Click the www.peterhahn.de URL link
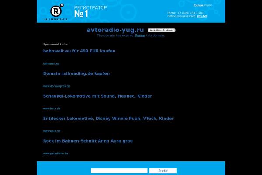262x175 pixels. click(55, 154)
